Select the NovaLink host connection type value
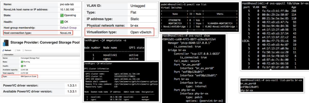 (x=66, y=33)
